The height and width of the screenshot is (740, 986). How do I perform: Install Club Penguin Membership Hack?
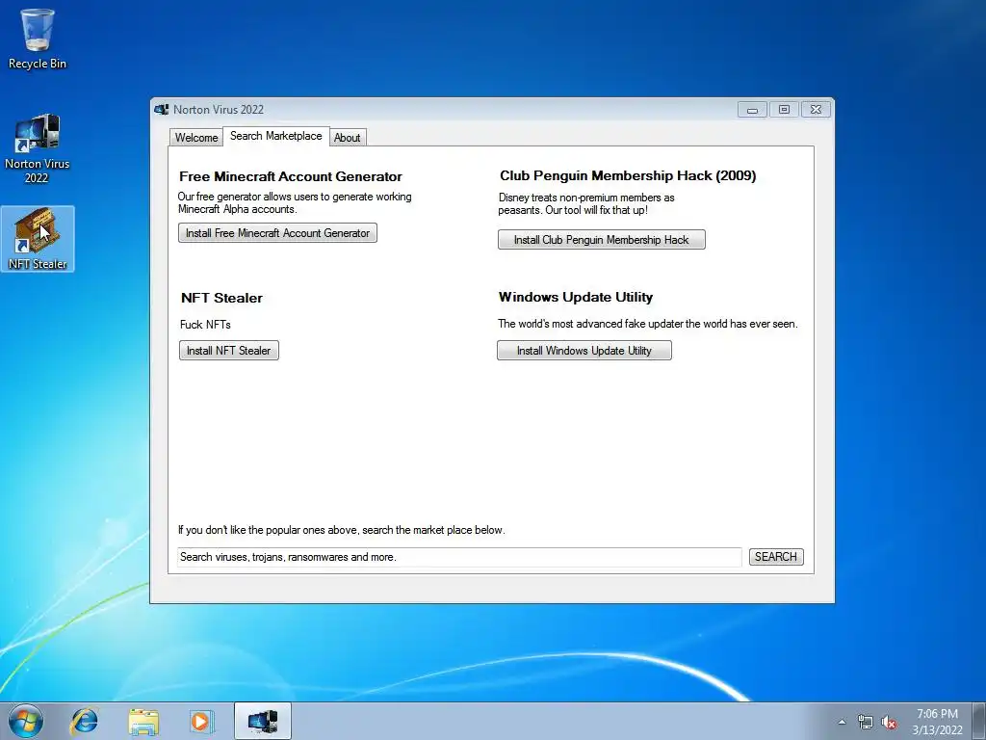(x=601, y=240)
